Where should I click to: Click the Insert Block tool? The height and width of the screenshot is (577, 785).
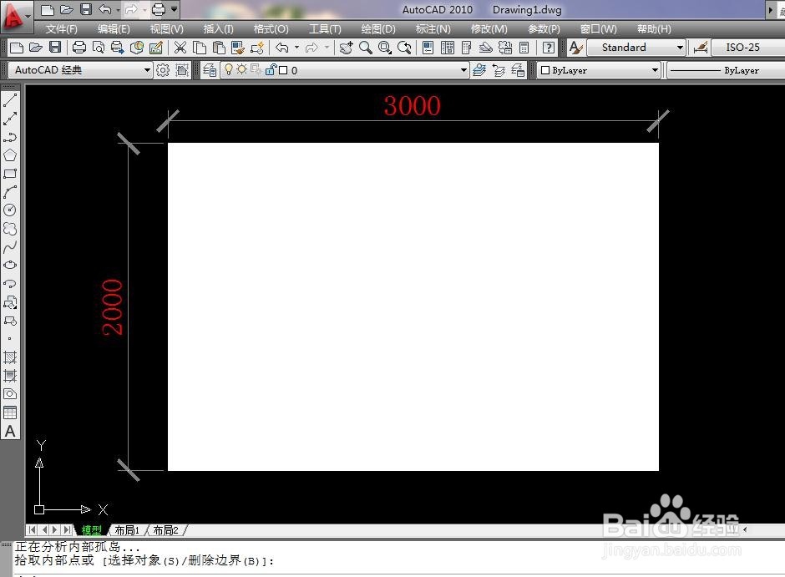click(x=10, y=302)
